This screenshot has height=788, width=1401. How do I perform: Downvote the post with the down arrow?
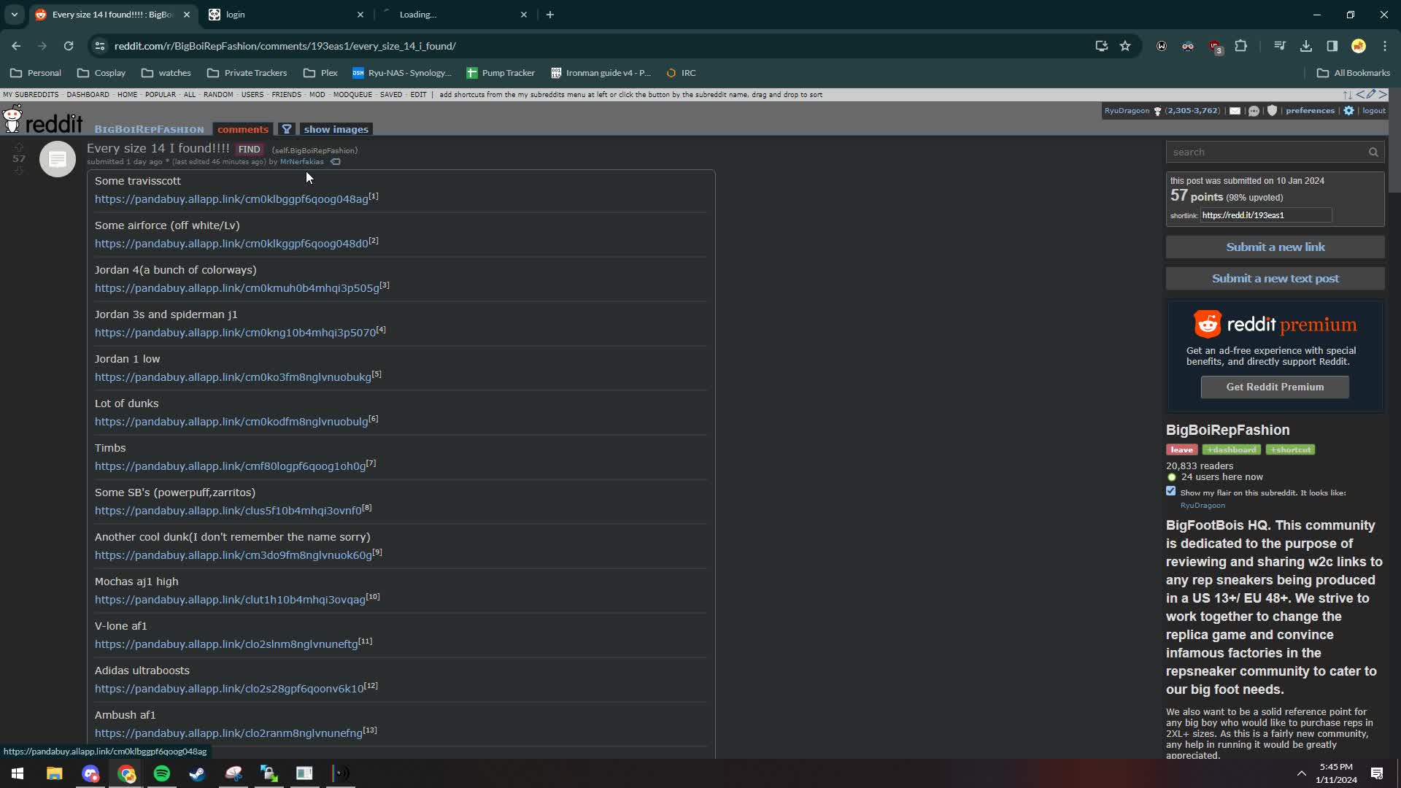(19, 171)
